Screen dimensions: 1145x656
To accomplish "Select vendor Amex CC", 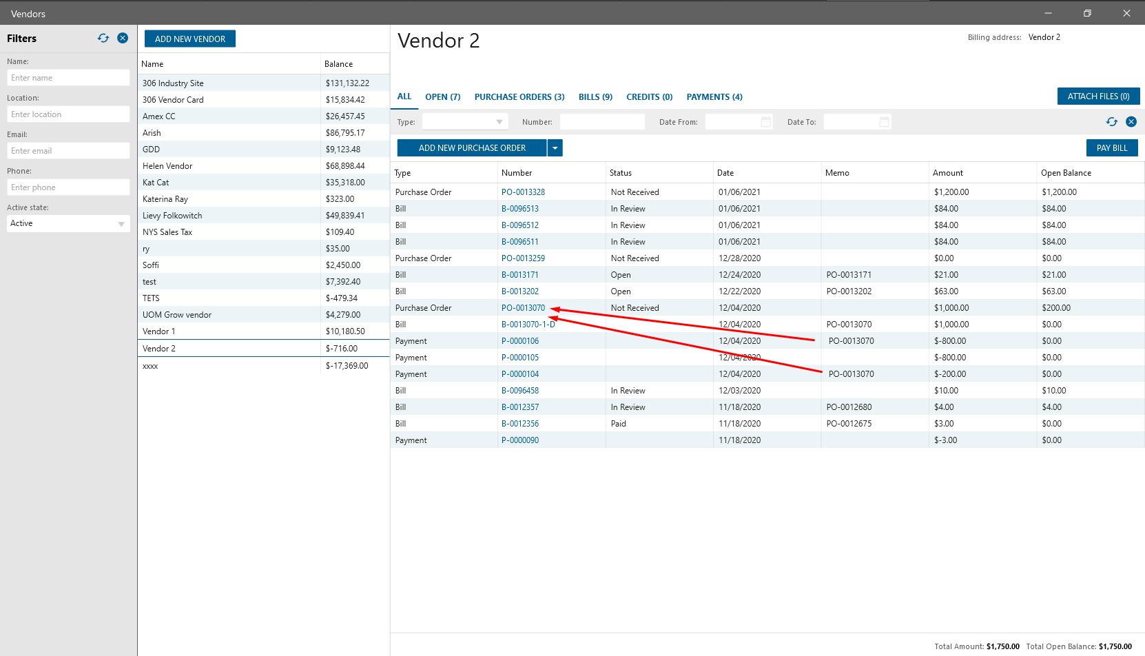I will click(x=263, y=116).
